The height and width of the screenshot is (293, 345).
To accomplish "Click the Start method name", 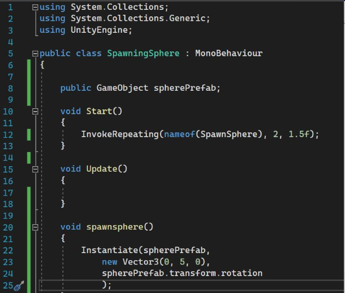I will [x=99, y=111].
